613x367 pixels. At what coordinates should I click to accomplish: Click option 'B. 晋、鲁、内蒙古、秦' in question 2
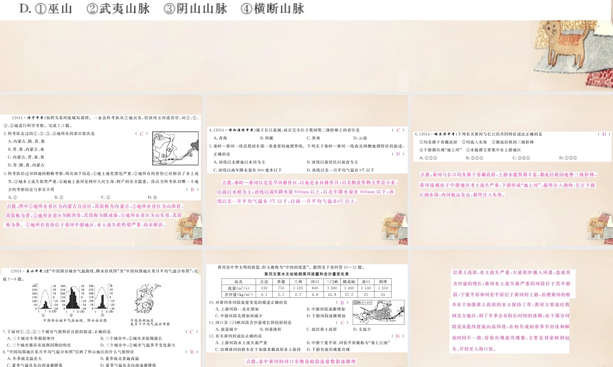pyautogui.click(x=26, y=149)
